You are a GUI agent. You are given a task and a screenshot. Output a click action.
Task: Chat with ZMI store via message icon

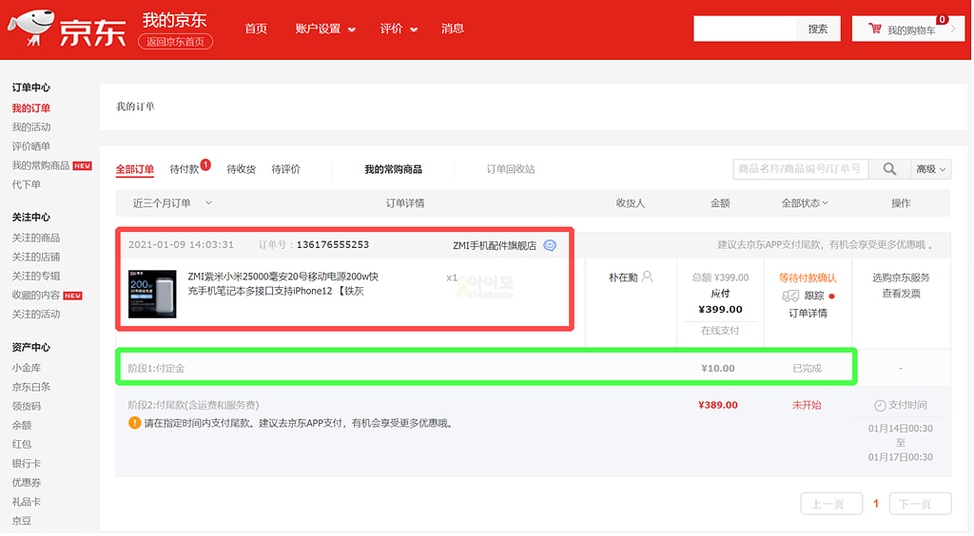pyautogui.click(x=550, y=245)
